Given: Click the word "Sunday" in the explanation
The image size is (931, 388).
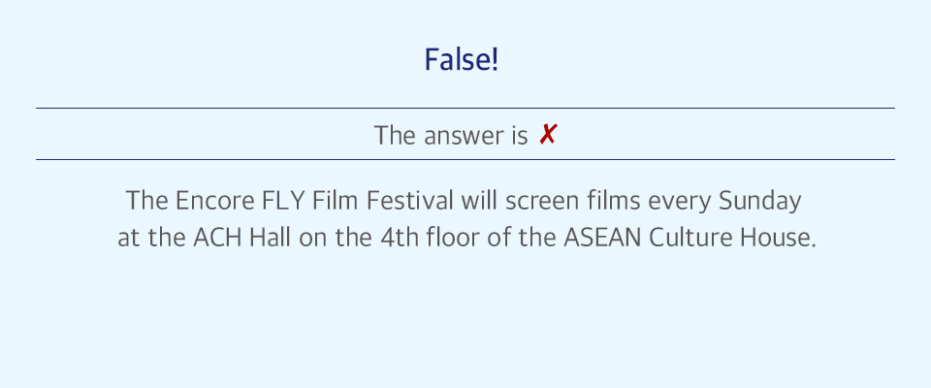Looking at the screenshot, I should click(x=760, y=202).
